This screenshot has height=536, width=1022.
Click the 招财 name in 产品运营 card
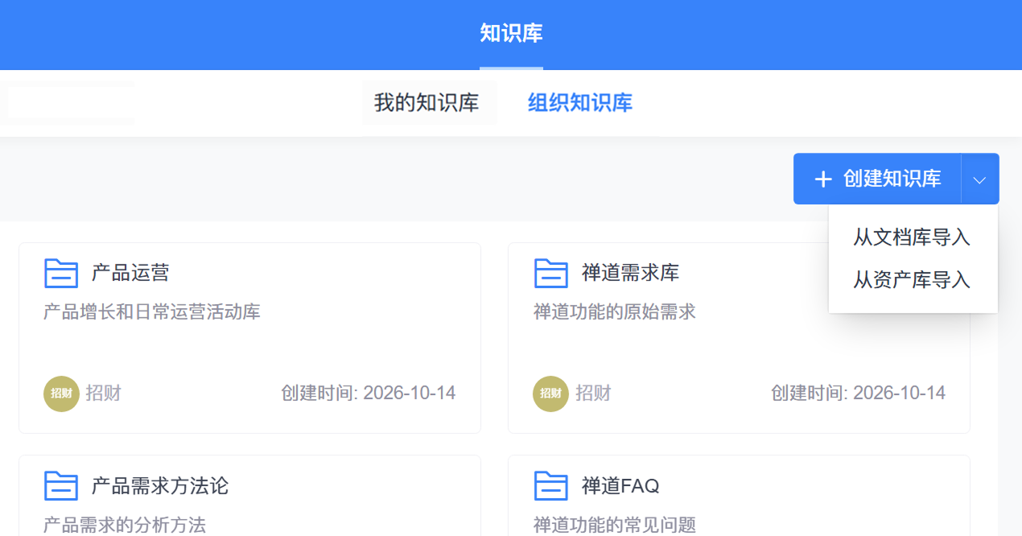pyautogui.click(x=104, y=394)
